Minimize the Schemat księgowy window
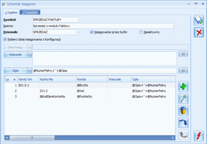This screenshot has width=207, height=144. [x=189, y=4]
